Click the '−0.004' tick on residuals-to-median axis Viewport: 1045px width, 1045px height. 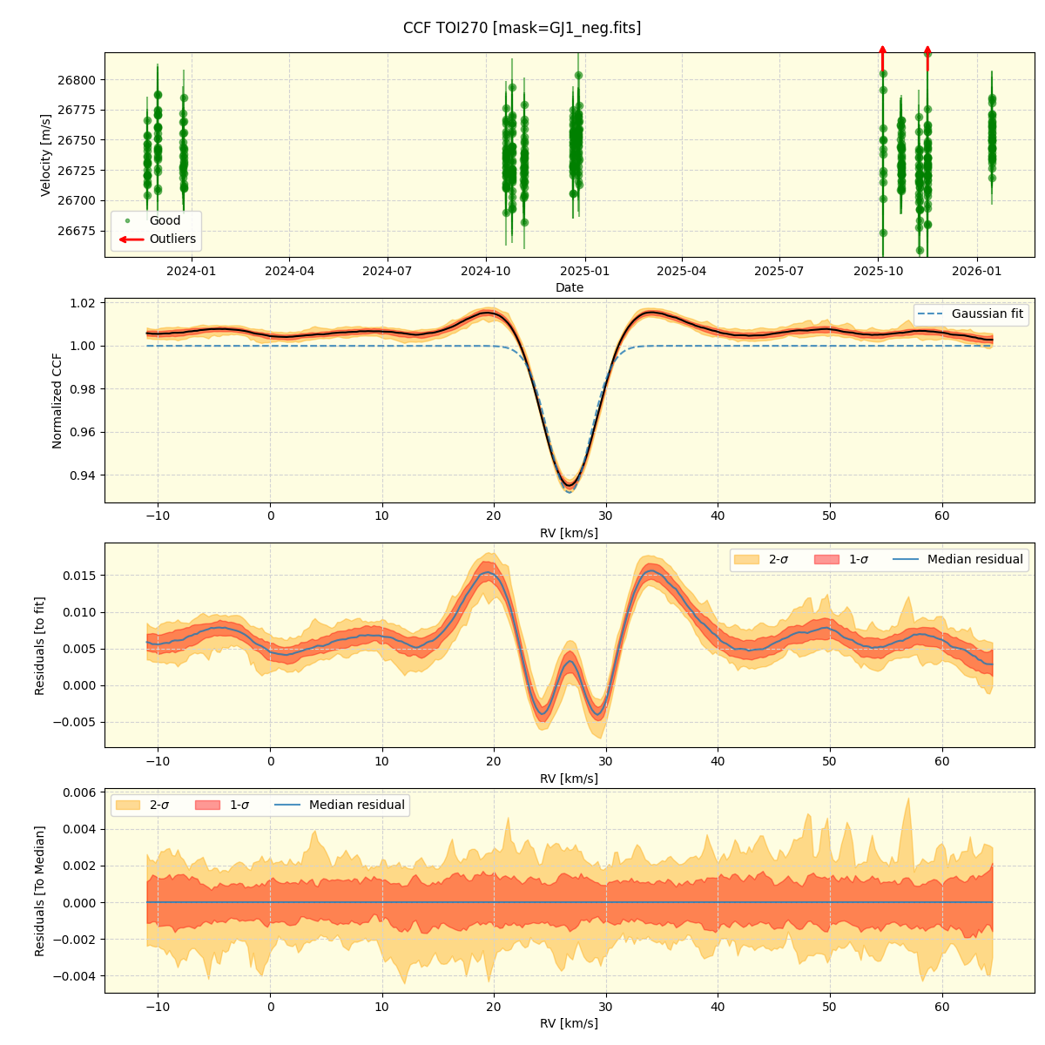(x=76, y=976)
